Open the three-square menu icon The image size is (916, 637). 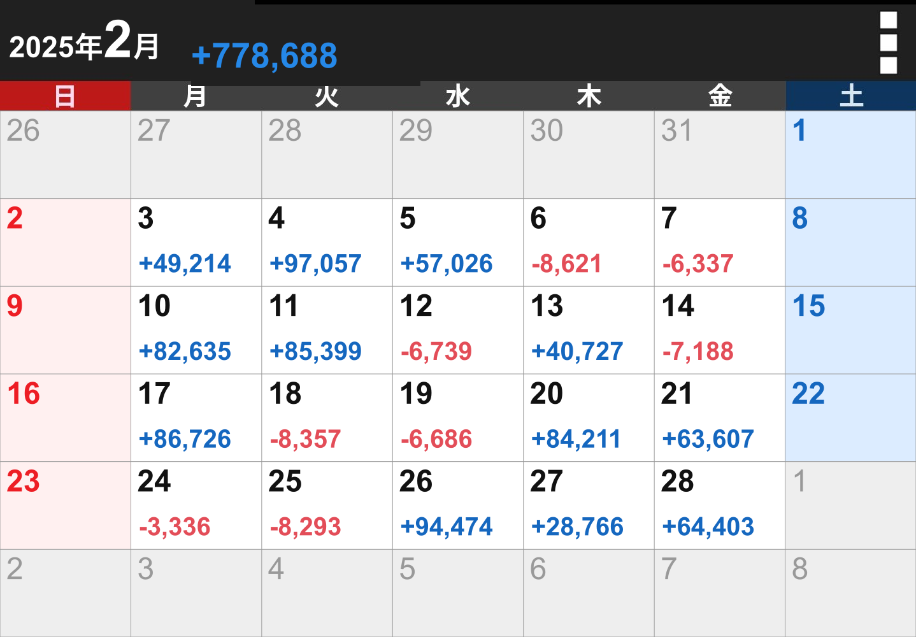[x=888, y=43]
